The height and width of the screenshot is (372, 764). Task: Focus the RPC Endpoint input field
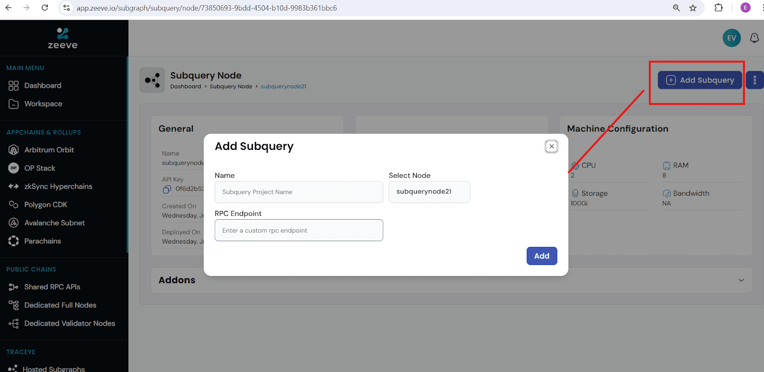(x=299, y=230)
